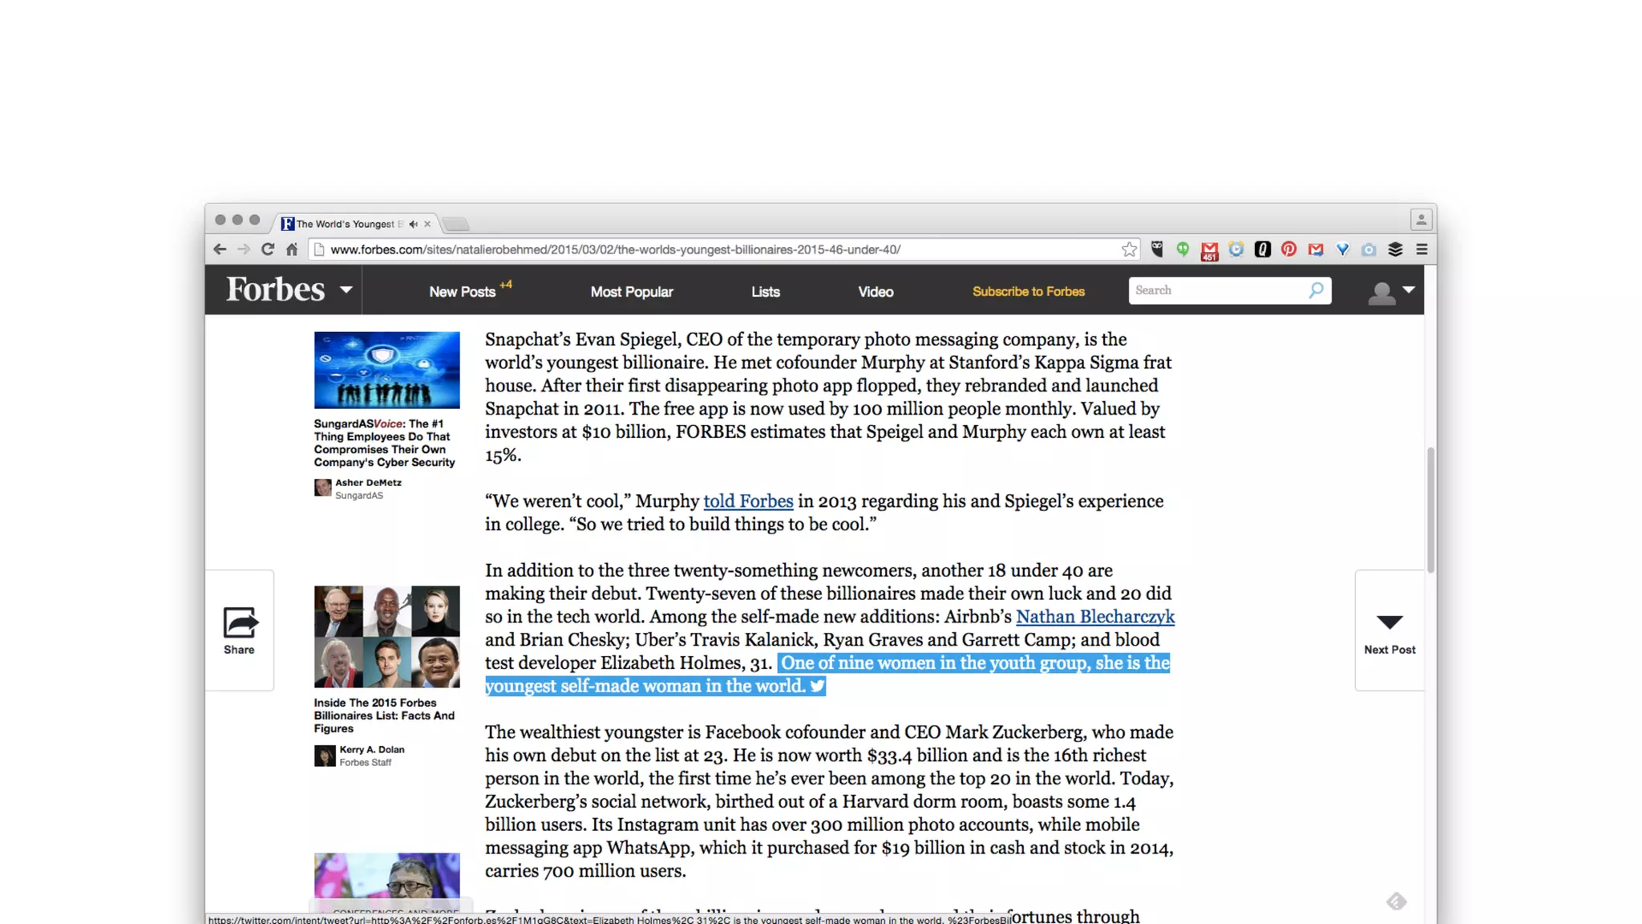Bookmark this page with the star icon
This screenshot has height=924, width=1642.
click(x=1129, y=249)
